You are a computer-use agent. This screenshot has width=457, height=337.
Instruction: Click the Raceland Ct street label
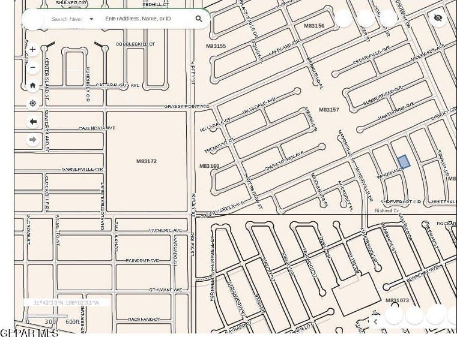pos(144,319)
